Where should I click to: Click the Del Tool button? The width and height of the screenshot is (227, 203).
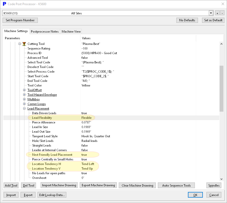pyautogui.click(x=29, y=185)
